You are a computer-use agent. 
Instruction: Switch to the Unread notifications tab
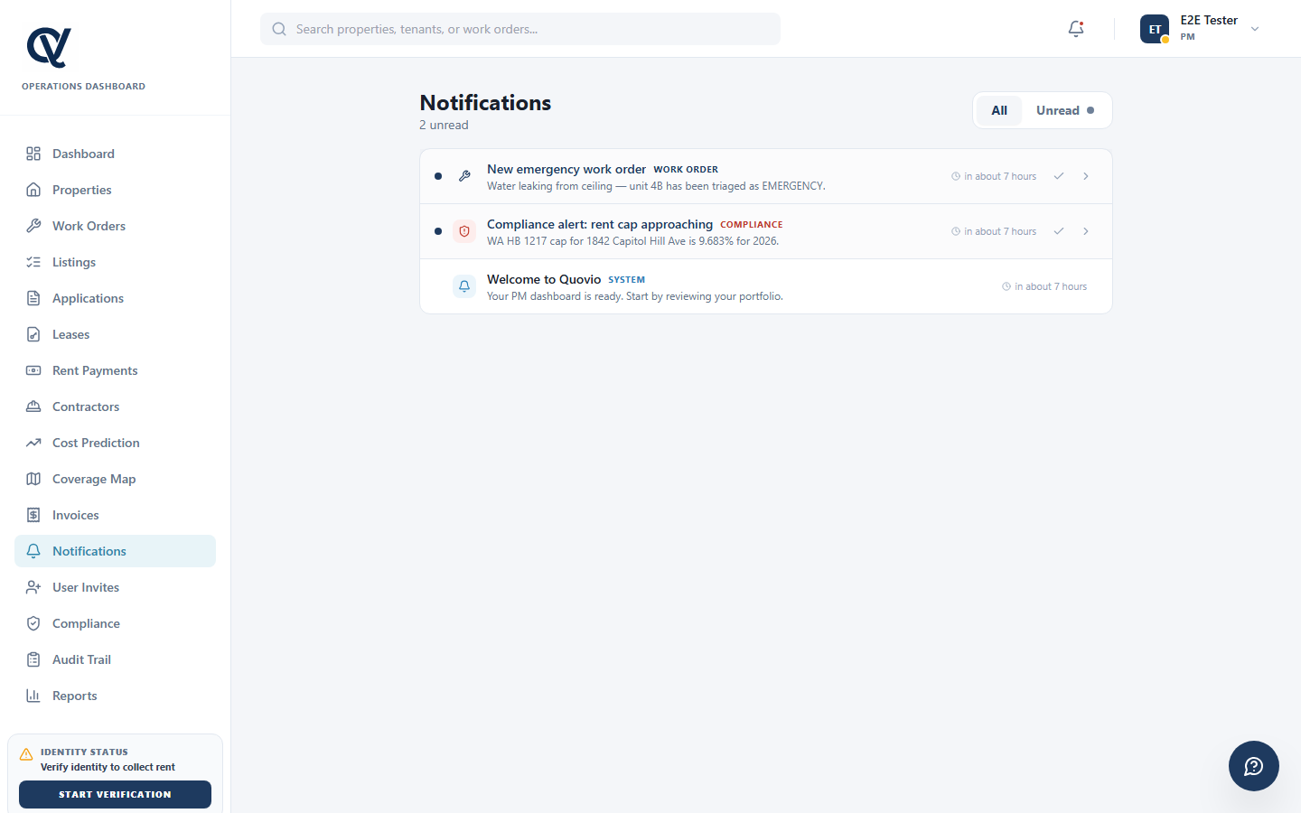click(1062, 109)
